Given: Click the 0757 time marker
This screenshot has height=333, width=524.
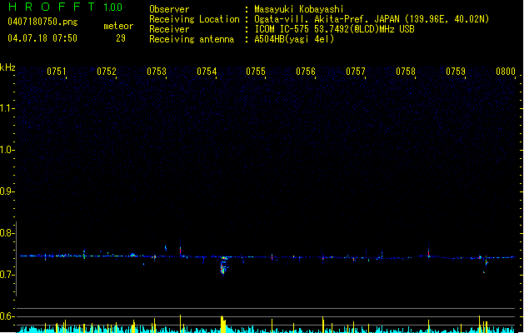Looking at the screenshot, I should [356, 72].
